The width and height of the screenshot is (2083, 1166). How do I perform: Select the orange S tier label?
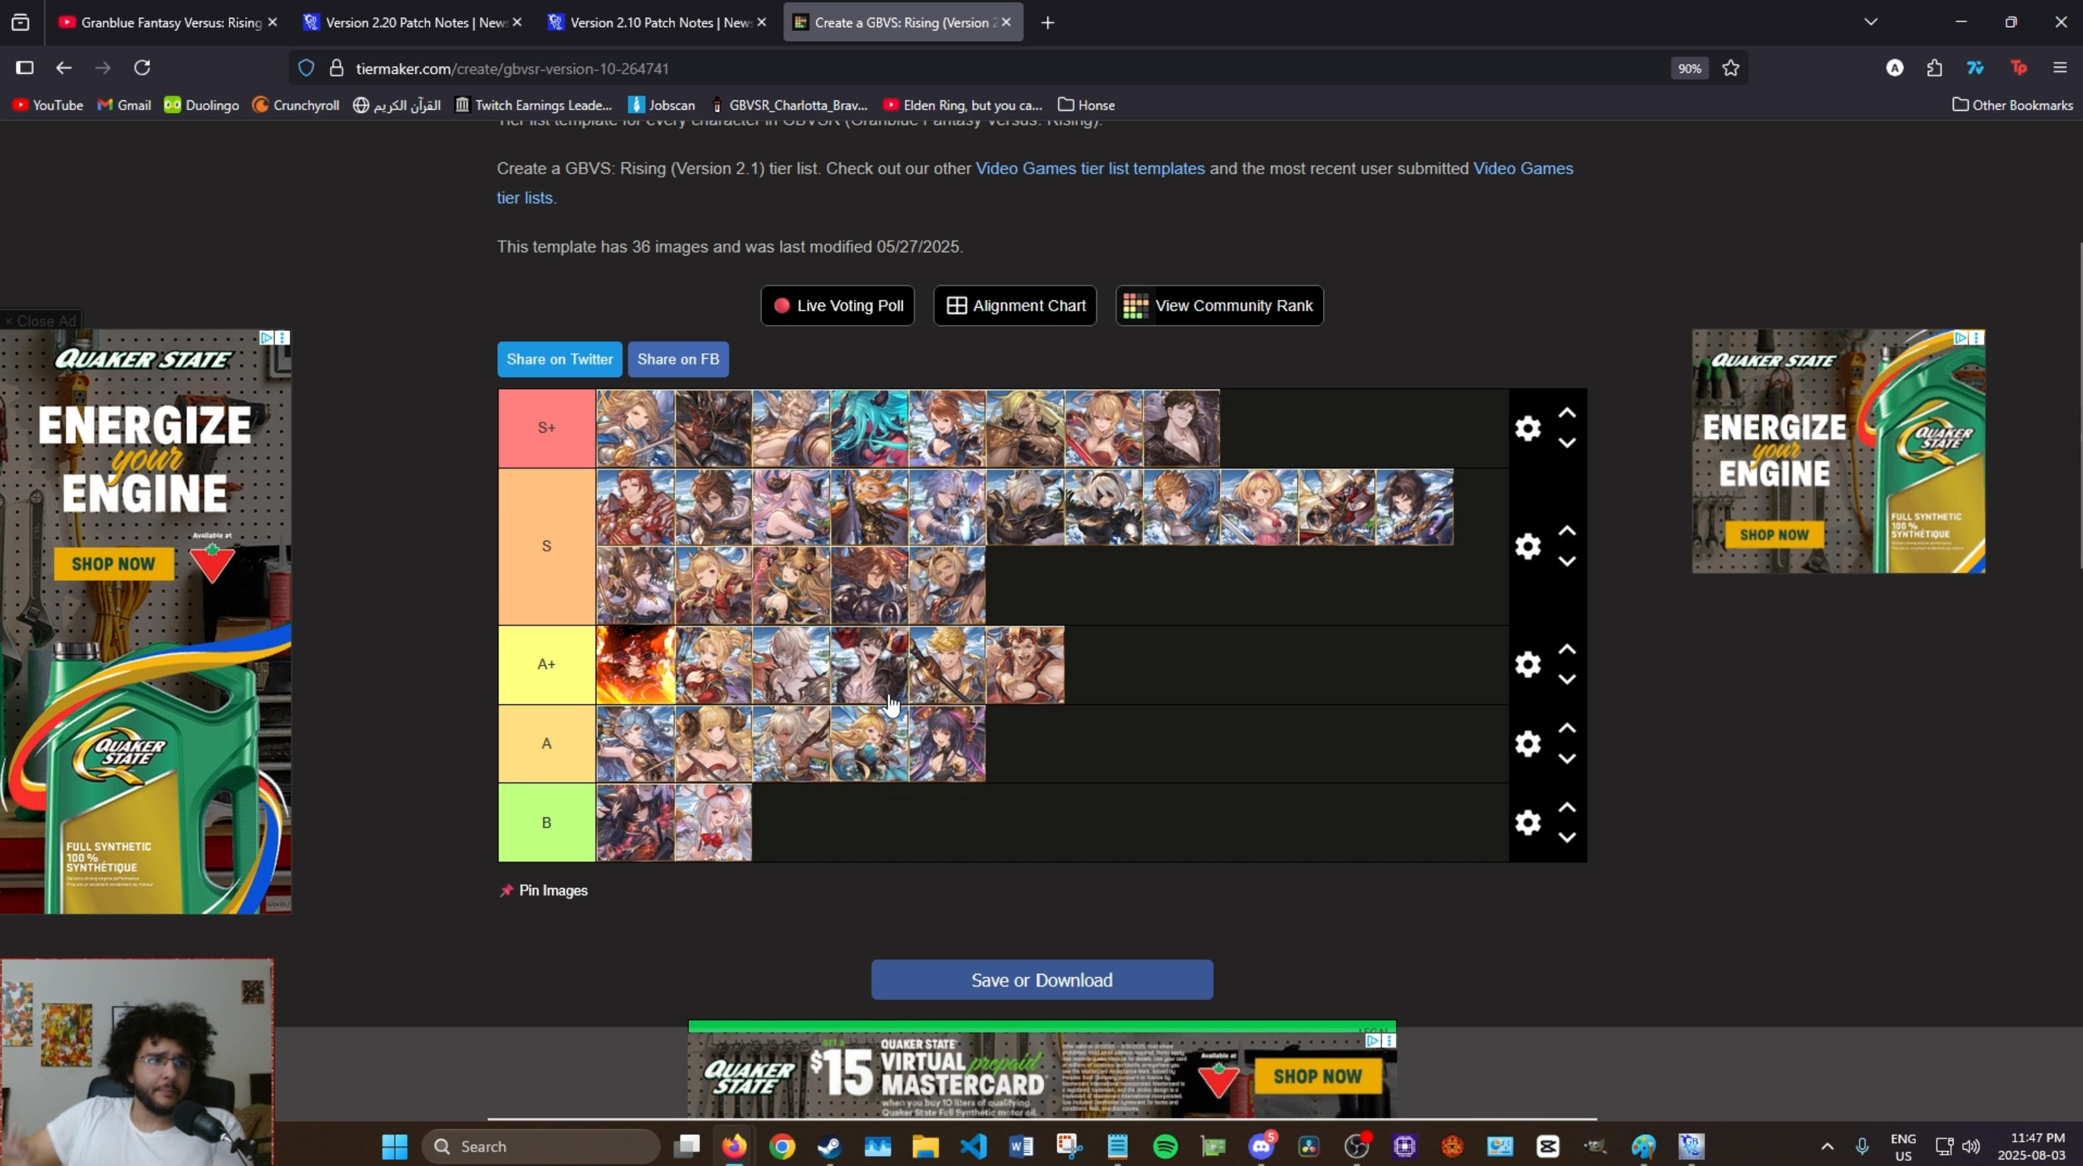click(547, 547)
